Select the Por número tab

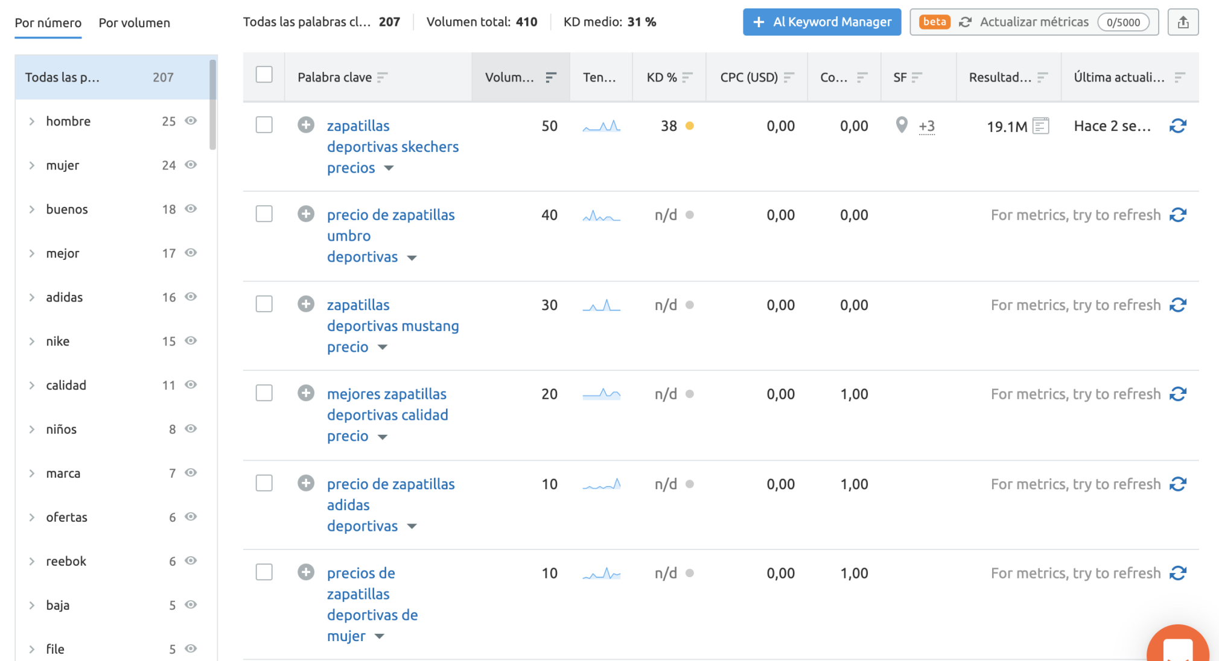pos(48,23)
